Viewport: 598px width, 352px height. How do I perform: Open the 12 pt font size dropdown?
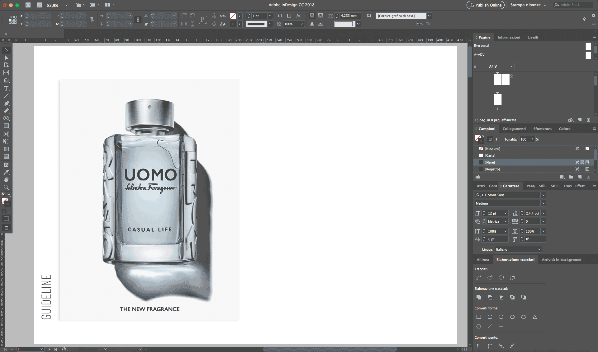506,213
